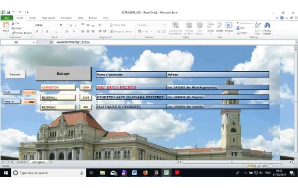The width and height of the screenshot is (298, 188).
Task: Click the Pana la value 1488 field
Action: 30,102
